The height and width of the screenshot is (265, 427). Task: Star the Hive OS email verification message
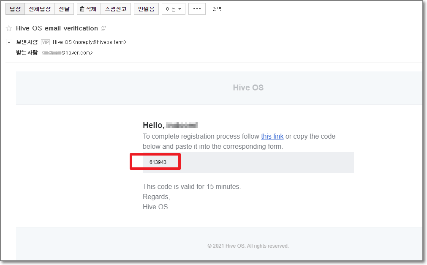(9, 28)
